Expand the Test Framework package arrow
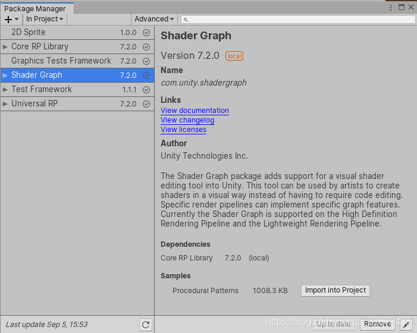The height and width of the screenshot is (333, 417). pos(5,90)
